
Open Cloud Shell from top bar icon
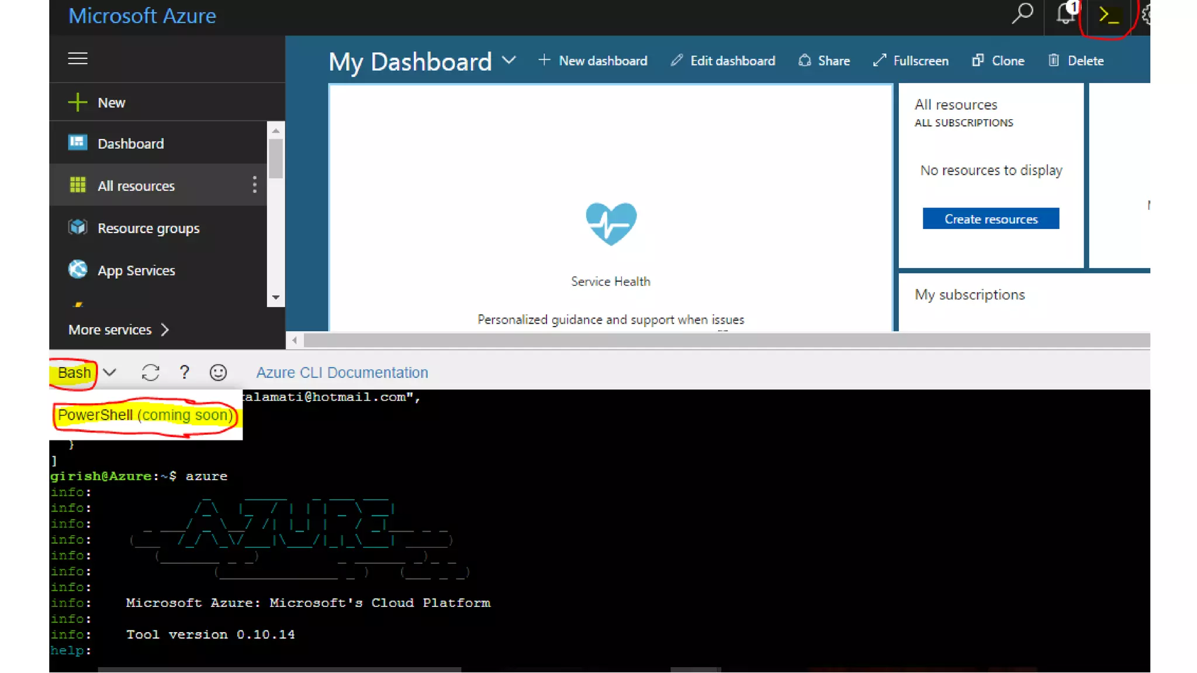pos(1108,15)
